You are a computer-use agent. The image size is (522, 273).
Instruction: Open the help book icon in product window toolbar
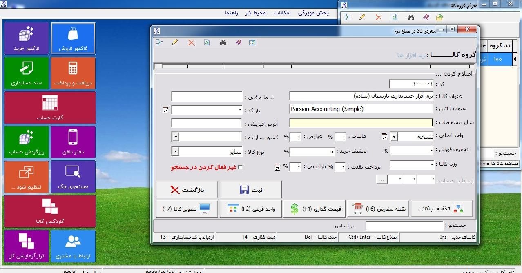coord(239,42)
